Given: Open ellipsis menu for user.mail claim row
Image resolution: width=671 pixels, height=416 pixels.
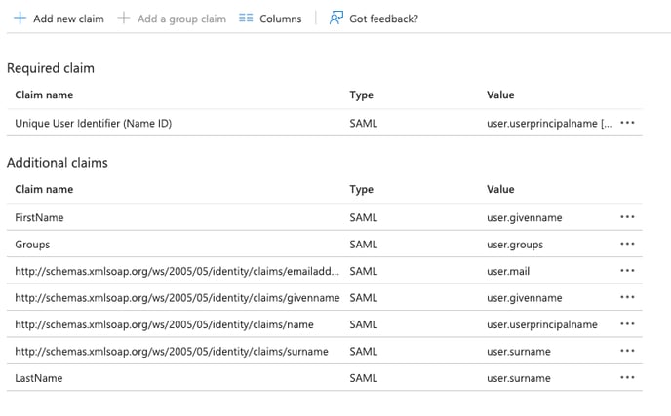Looking at the screenshot, I should click(627, 271).
